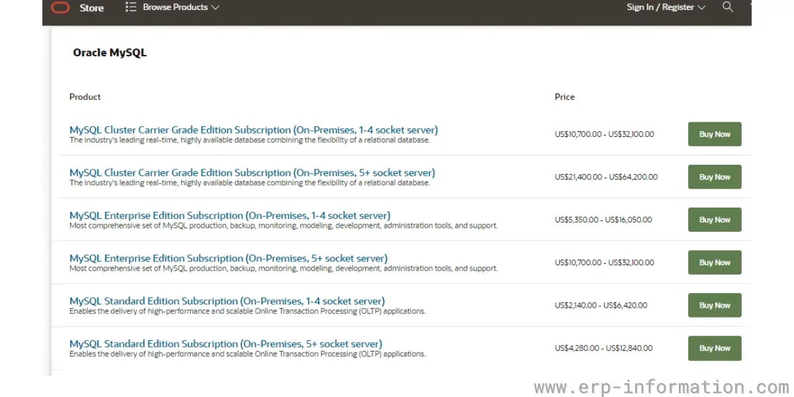Select price US$2,140.00 - US$6,420.00

pyautogui.click(x=601, y=306)
